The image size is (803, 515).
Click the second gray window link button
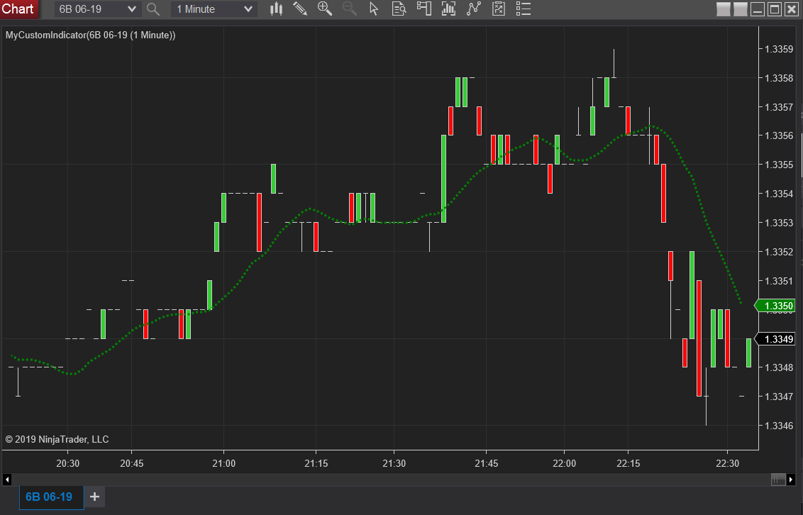click(x=740, y=9)
